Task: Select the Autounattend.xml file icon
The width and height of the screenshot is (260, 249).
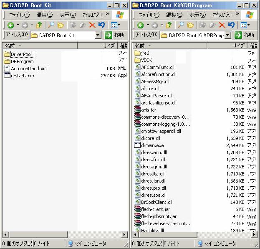Action: pos(7,68)
